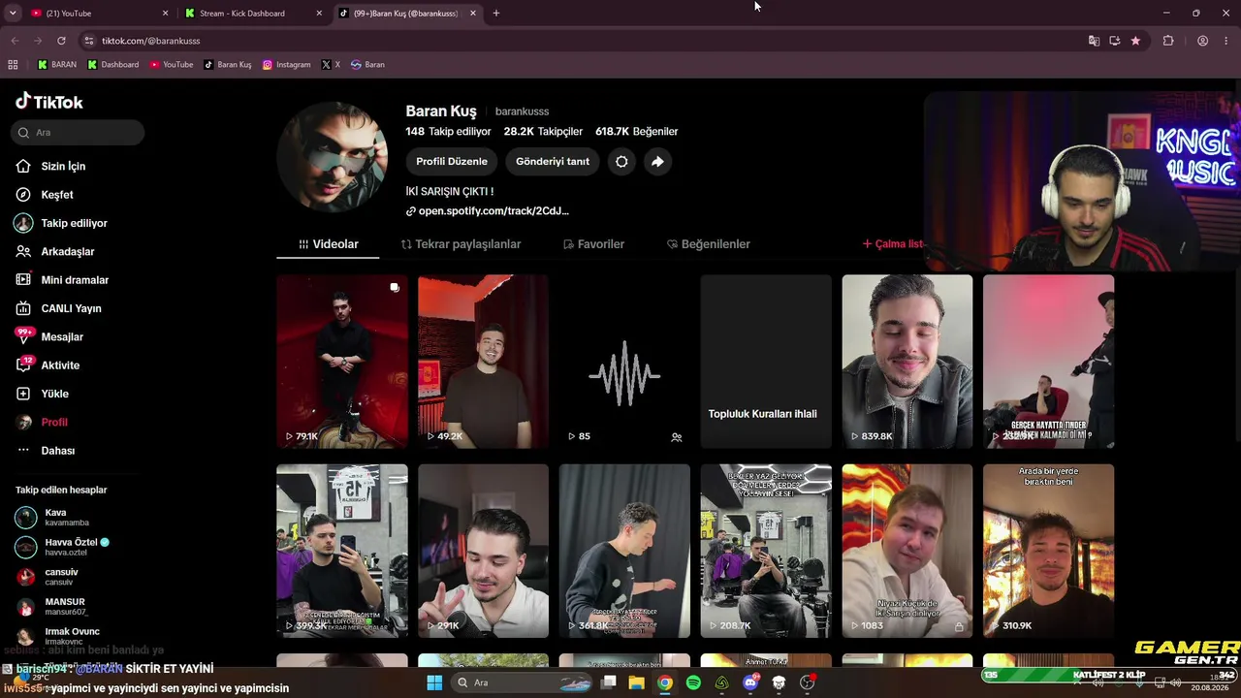Screen dimensions: 1241x698
Task: Open the Instagram bookmark
Action: (x=286, y=65)
